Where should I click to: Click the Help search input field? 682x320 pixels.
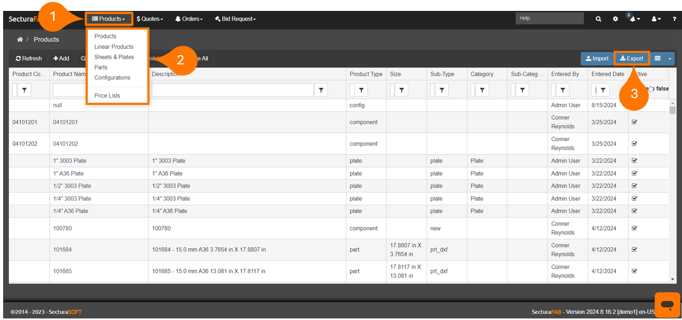pyautogui.click(x=550, y=18)
